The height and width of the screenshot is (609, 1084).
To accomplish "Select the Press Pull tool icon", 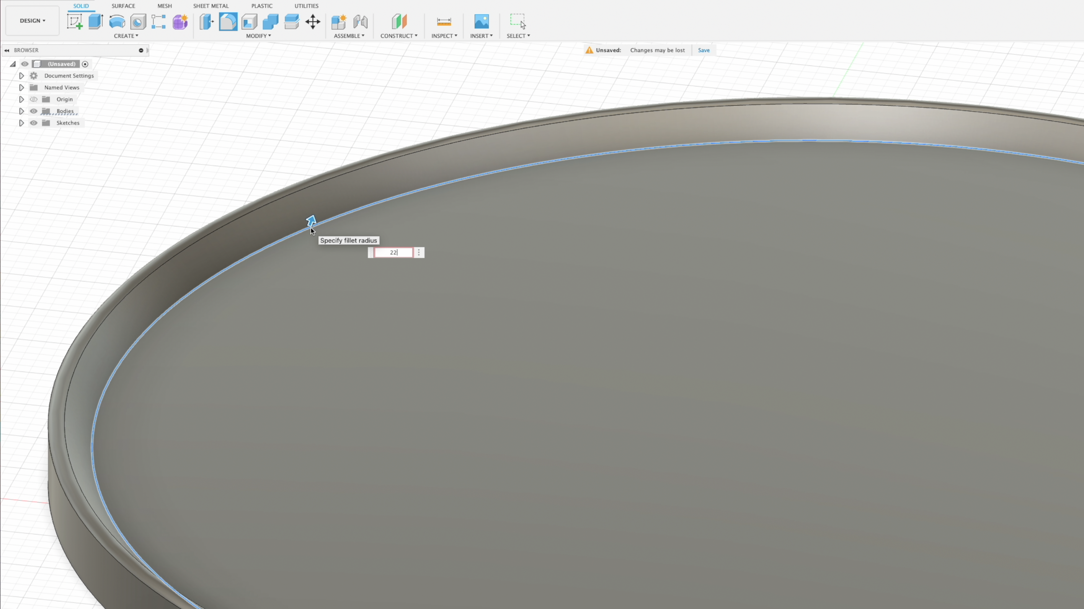I will [207, 21].
